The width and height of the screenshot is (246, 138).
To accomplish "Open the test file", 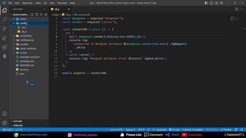I will pos(29,74).
